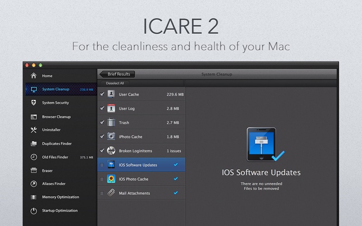Click the 229.6 MB size value

[175, 94]
